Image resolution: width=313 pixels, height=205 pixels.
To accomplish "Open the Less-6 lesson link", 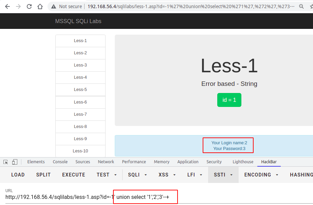I will pyautogui.click(x=80, y=102).
